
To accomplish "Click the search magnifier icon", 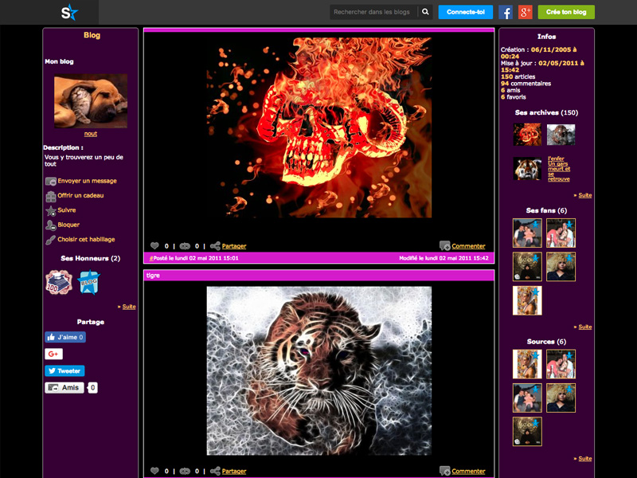I will click(x=425, y=12).
